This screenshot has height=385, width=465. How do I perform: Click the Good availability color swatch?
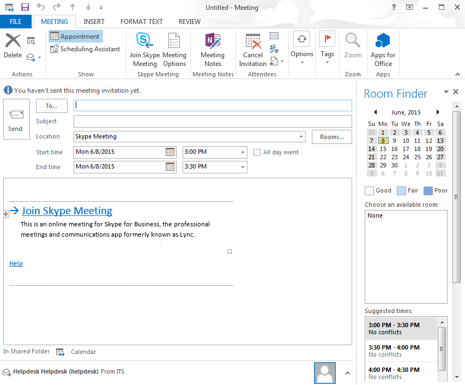[x=369, y=191]
